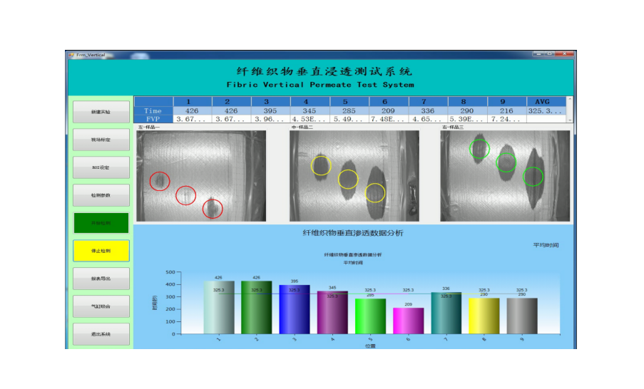Select the right sample three camera image
644x389 pixels.
(506, 176)
